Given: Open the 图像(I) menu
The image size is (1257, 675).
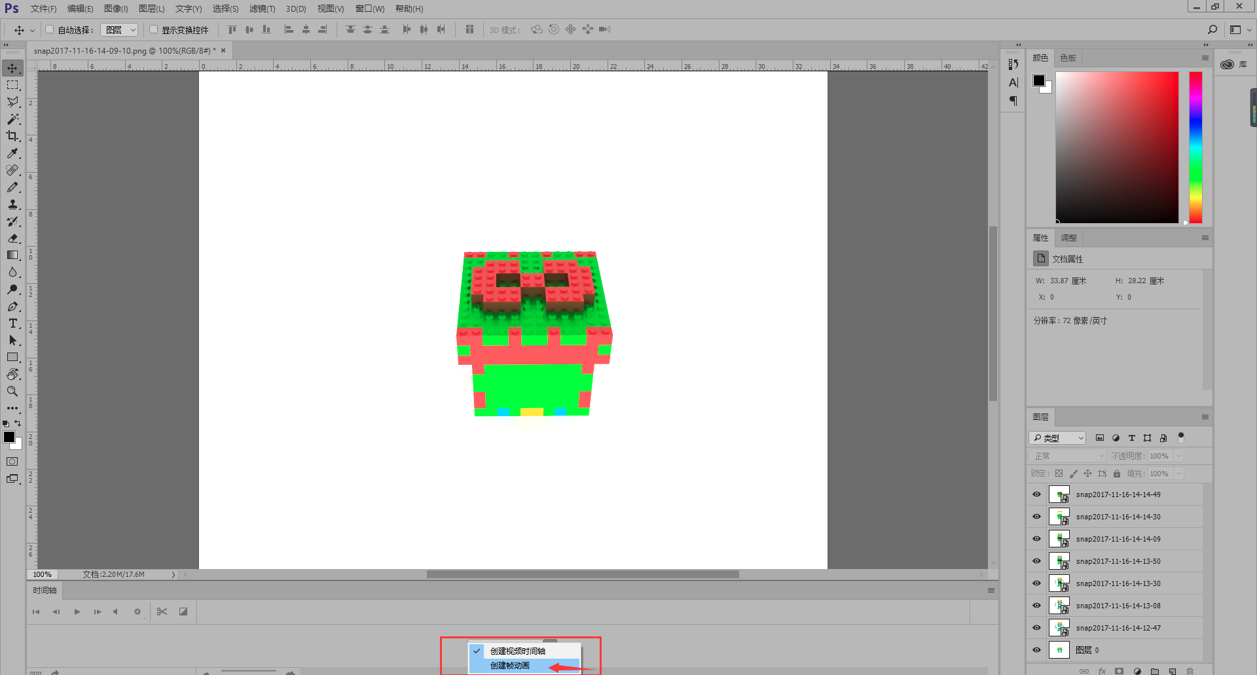Looking at the screenshot, I should coord(116,9).
